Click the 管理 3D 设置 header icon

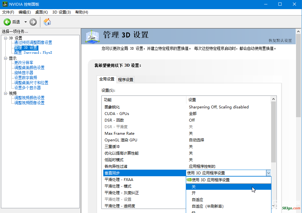point(93,37)
